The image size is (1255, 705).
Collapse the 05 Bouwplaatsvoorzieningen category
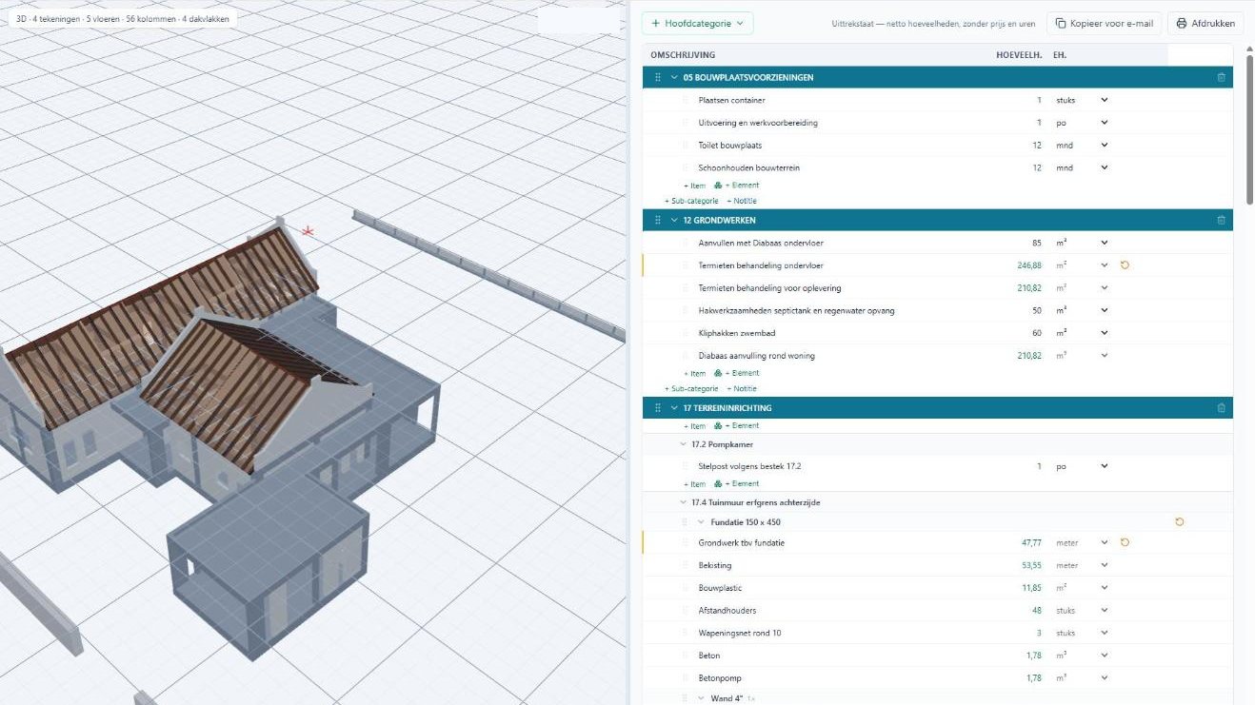point(674,77)
